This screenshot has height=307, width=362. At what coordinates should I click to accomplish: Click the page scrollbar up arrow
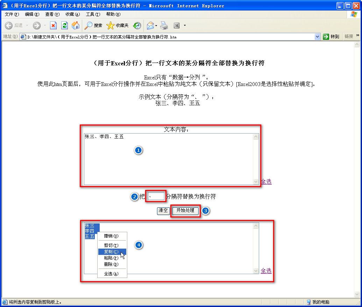357,44
